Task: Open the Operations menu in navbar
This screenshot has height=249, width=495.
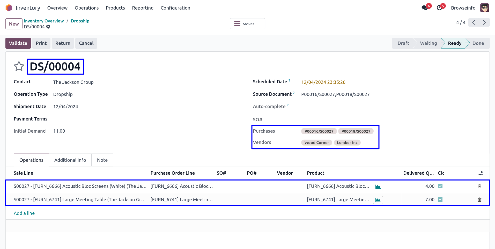Action: click(87, 8)
